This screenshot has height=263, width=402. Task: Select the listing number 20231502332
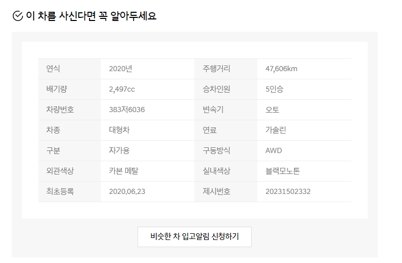coord(288,192)
